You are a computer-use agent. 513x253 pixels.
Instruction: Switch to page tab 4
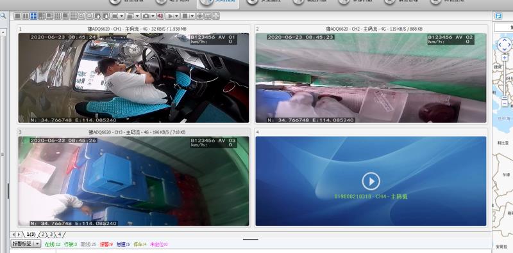(60, 234)
